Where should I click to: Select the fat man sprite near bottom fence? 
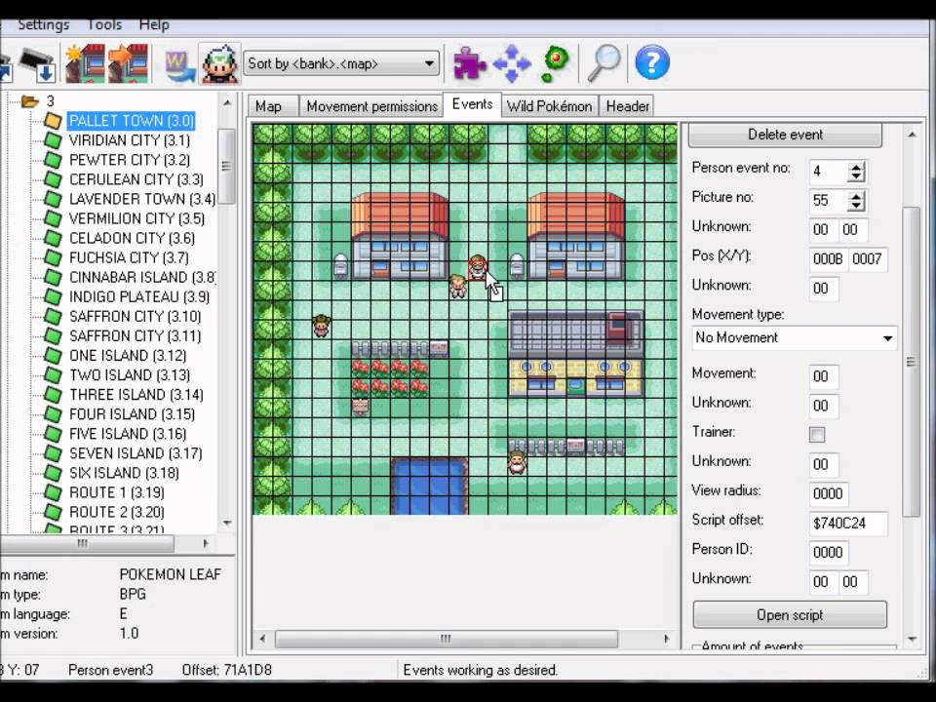tap(517, 462)
